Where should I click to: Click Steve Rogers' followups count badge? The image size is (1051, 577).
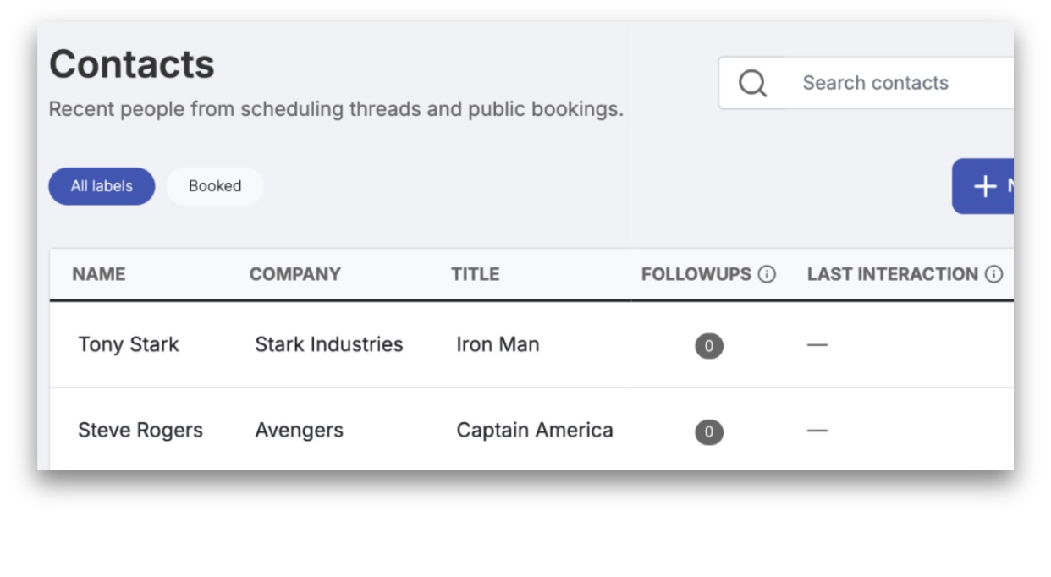(709, 432)
